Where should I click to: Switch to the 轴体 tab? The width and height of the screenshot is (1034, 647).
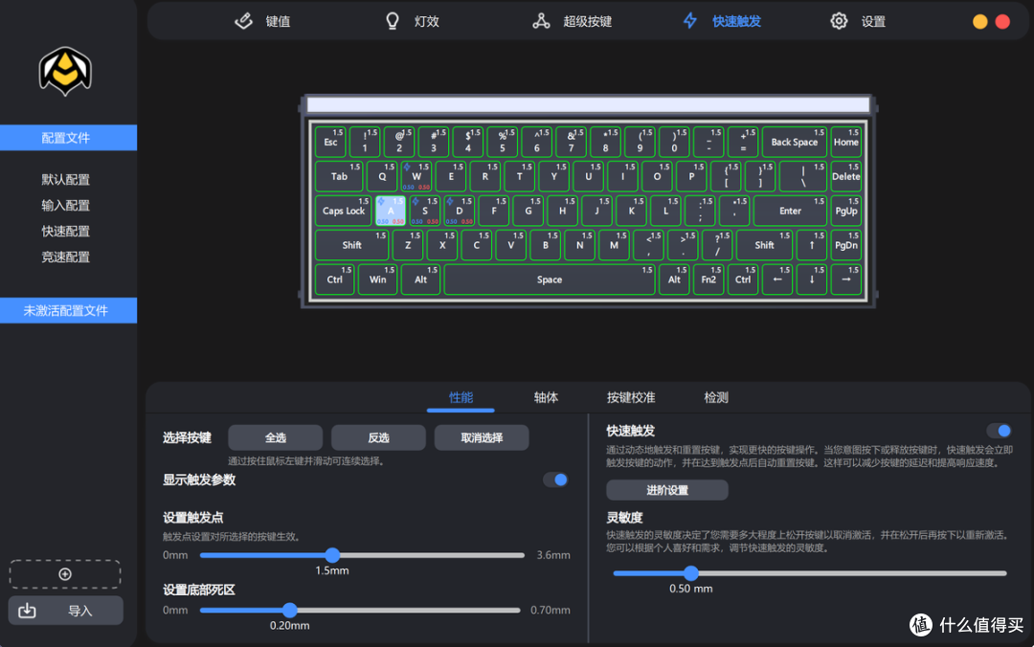point(545,397)
